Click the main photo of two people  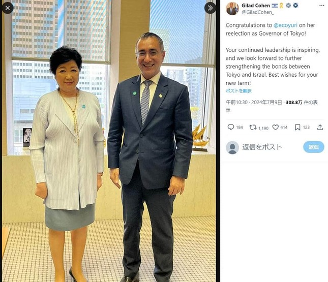pos(109,141)
